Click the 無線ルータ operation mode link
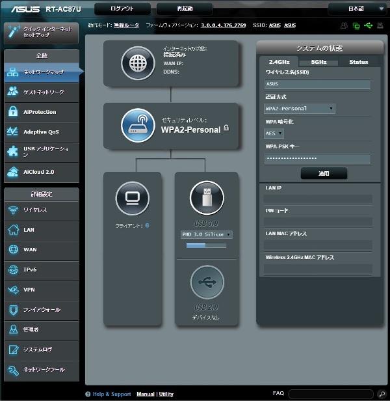The height and width of the screenshot is (401, 390). pyautogui.click(x=126, y=25)
